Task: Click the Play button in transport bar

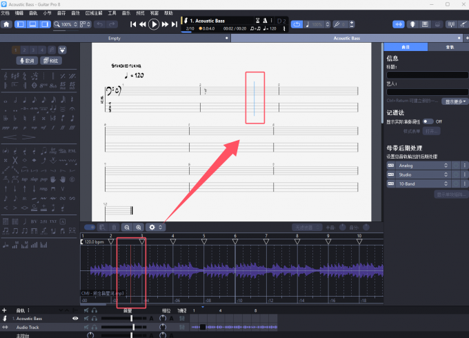Action: (154, 24)
